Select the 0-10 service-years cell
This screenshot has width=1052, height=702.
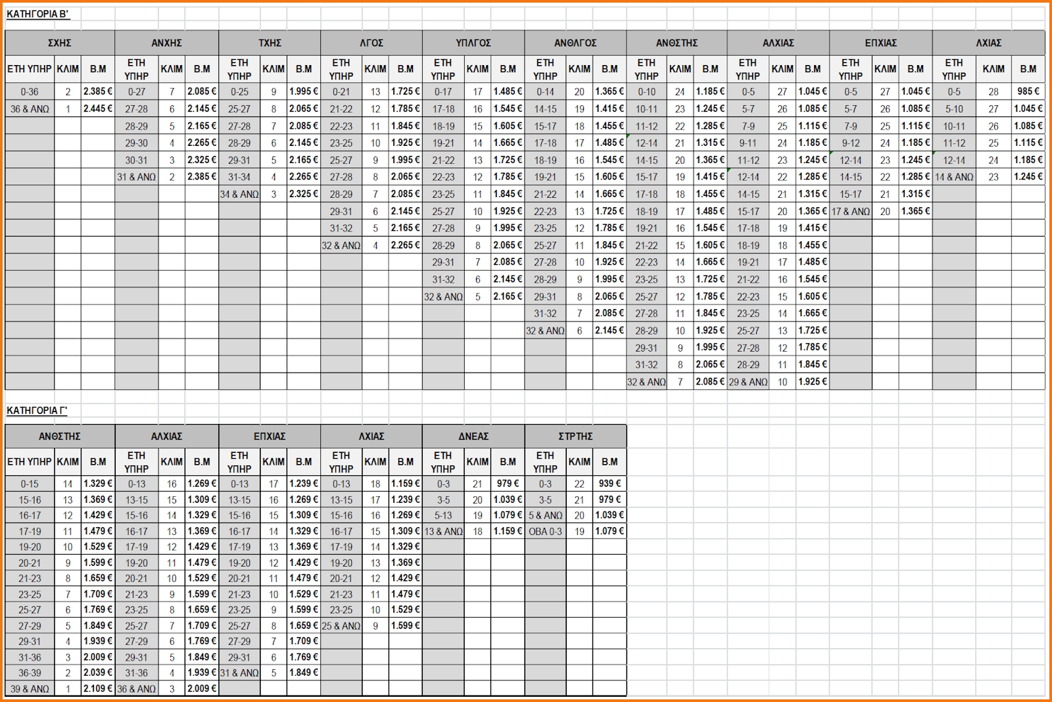tap(646, 91)
